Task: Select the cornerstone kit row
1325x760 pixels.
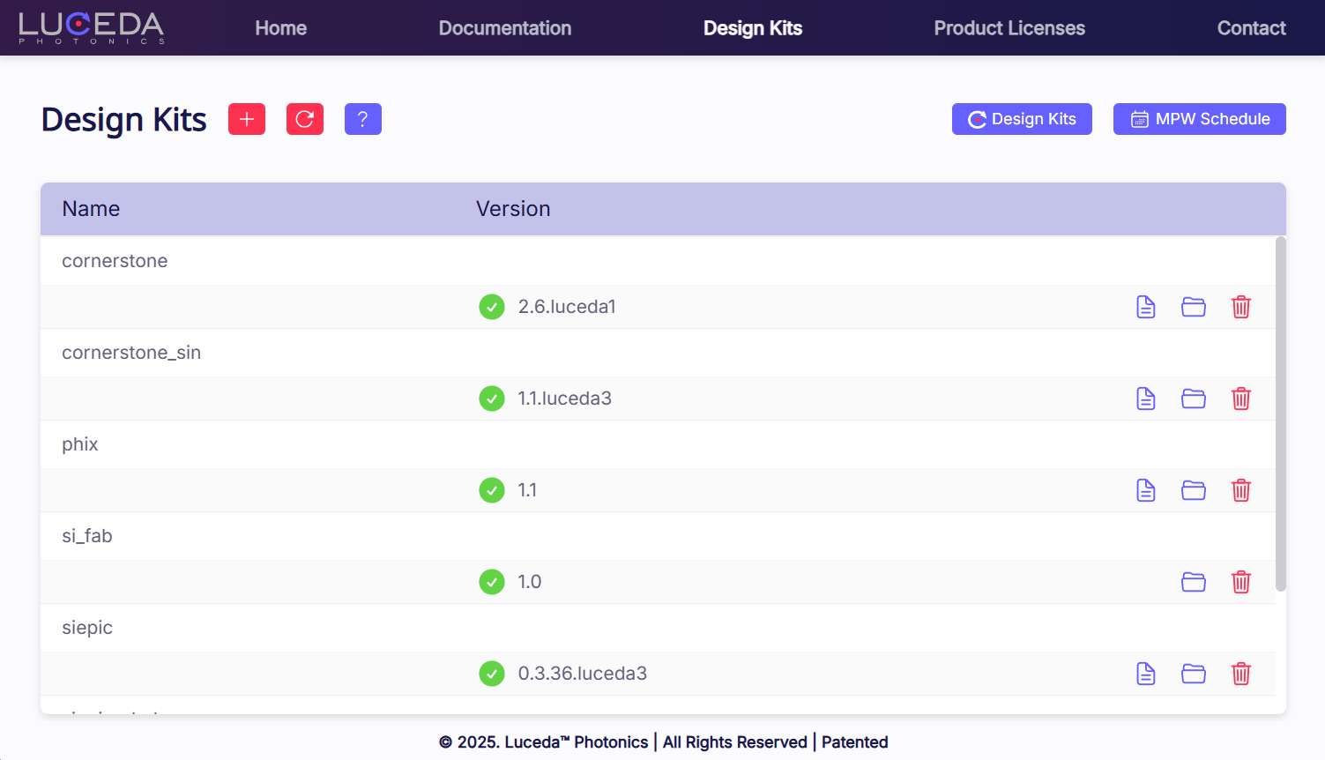Action: pos(115,261)
